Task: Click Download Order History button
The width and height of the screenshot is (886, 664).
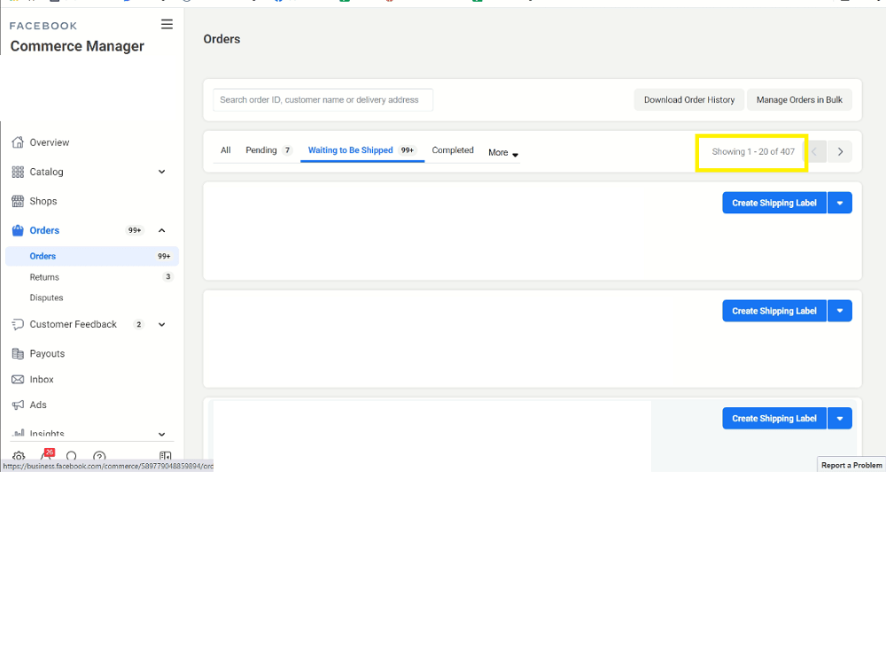Action: click(688, 100)
